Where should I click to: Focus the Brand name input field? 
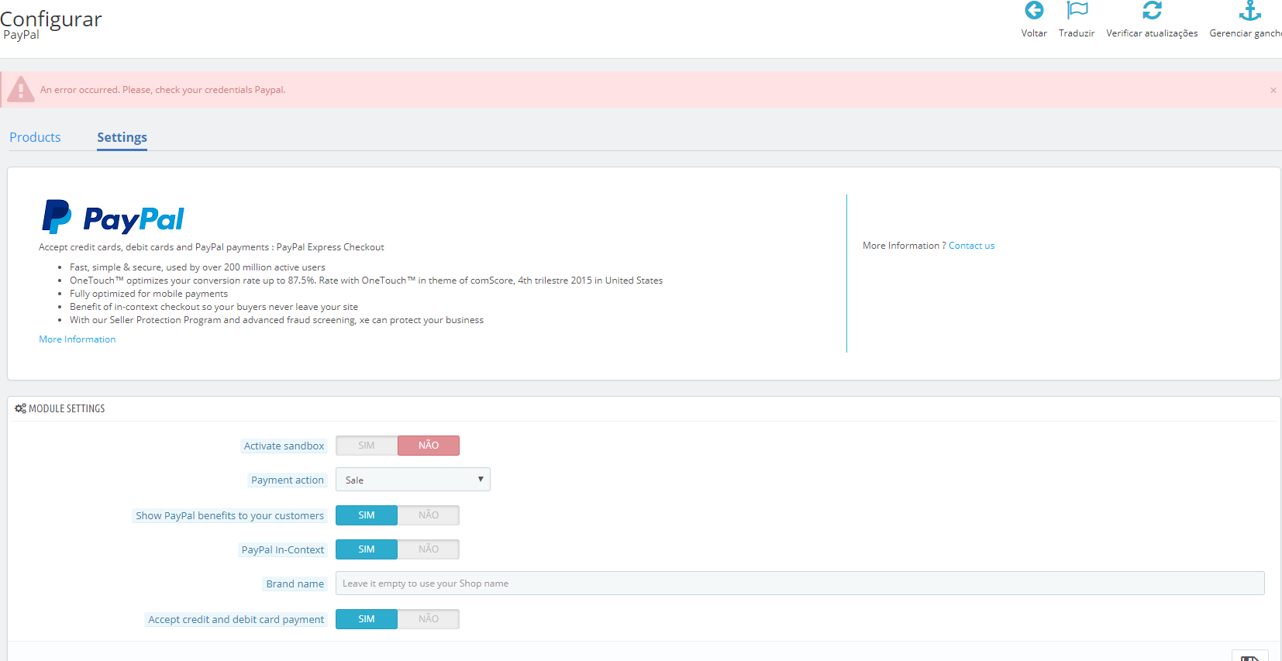tap(800, 584)
